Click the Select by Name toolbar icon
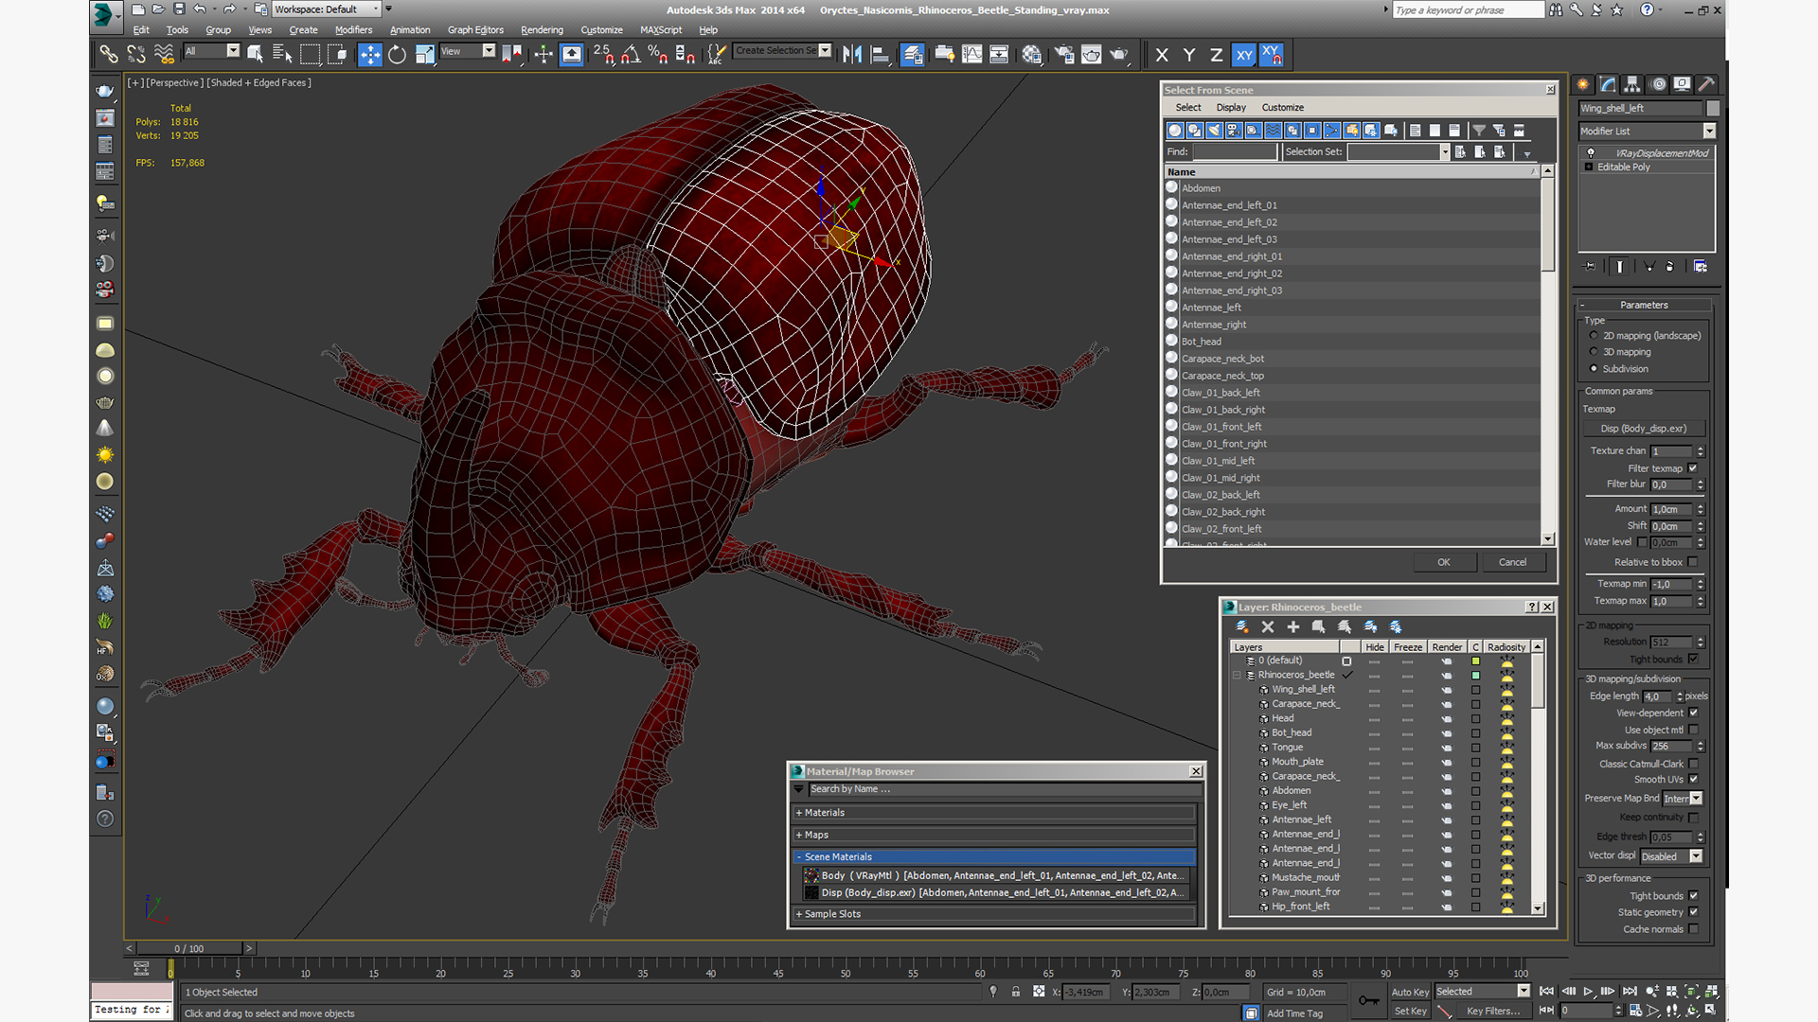The height and width of the screenshot is (1022, 1818). coord(282,54)
